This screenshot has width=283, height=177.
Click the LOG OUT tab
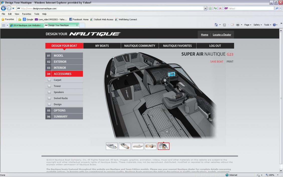coord(215,46)
